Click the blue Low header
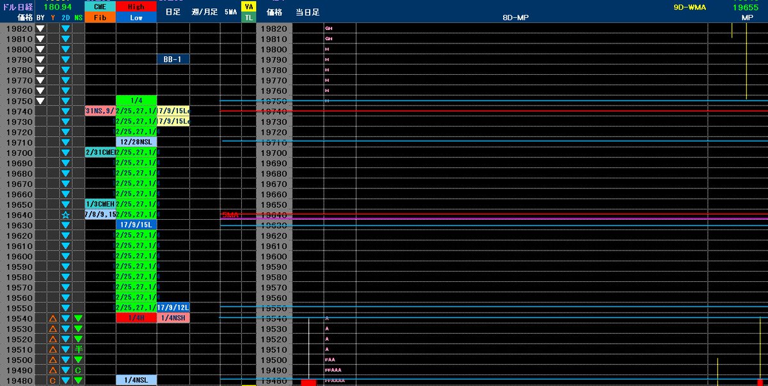 click(x=136, y=17)
